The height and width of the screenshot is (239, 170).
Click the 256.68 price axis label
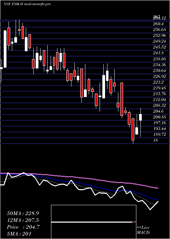pos(159,30)
